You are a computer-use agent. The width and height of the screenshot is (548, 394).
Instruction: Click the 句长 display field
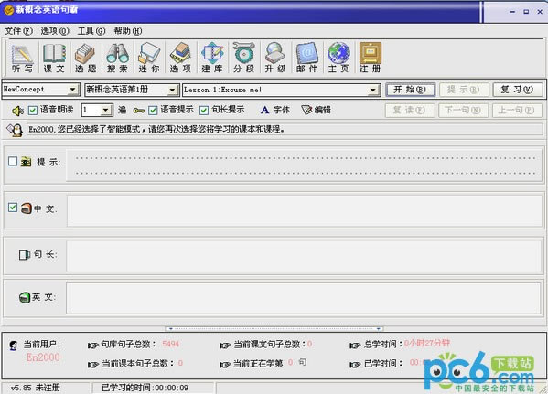[304, 256]
